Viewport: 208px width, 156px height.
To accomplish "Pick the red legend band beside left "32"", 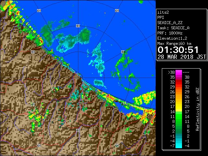I will pos(179,82).
